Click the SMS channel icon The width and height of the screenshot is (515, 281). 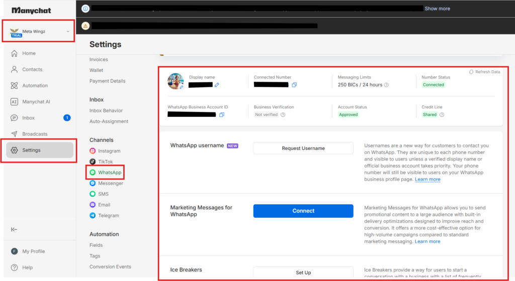tap(93, 194)
